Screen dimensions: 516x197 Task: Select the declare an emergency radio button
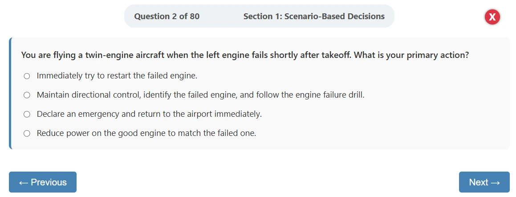[x=27, y=114]
